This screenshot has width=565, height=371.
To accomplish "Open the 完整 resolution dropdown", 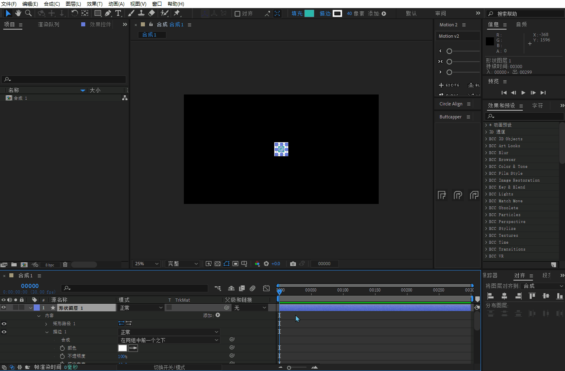I will tap(183, 264).
